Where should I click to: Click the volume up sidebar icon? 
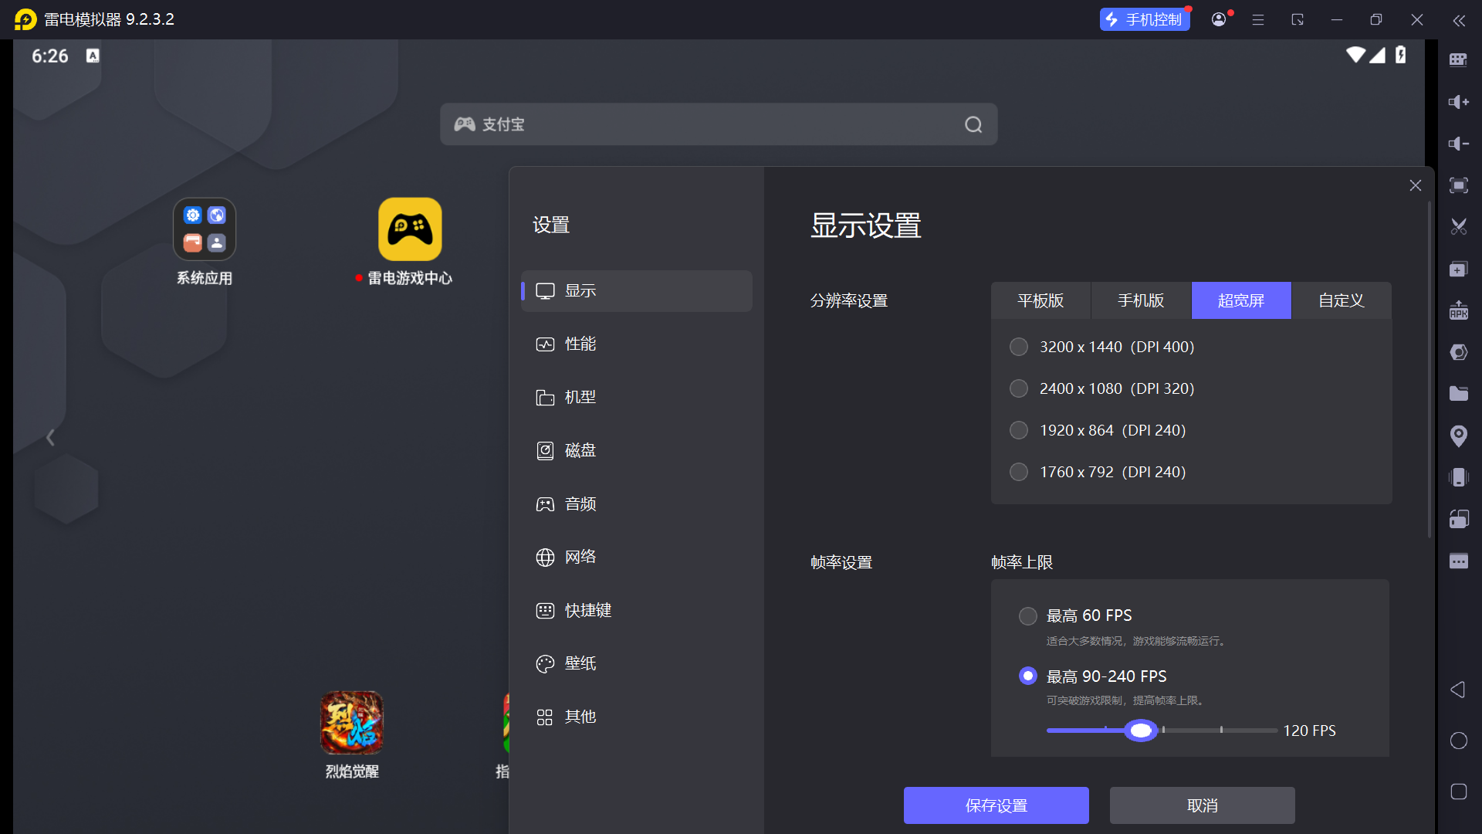(1458, 102)
